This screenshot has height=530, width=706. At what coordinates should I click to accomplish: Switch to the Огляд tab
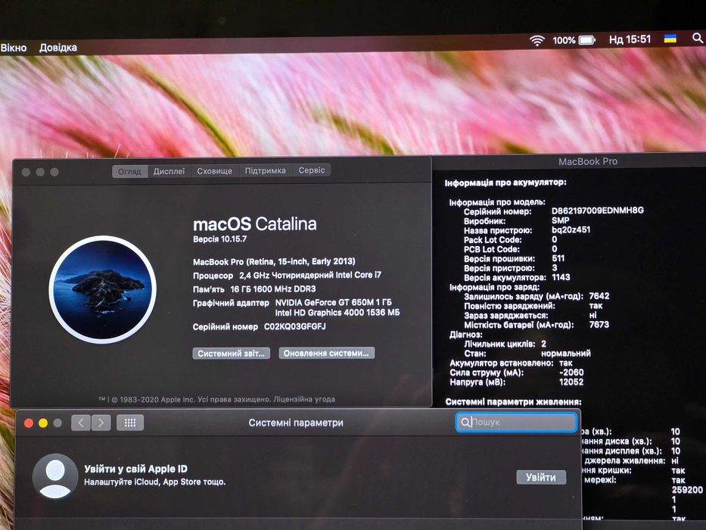129,171
